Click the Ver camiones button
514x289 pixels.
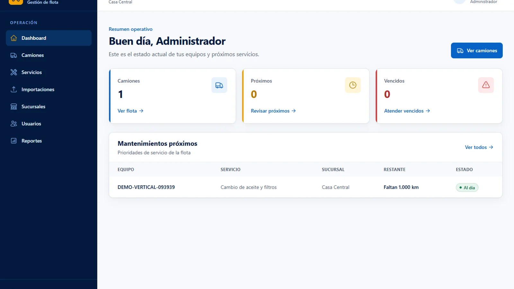[477, 50]
